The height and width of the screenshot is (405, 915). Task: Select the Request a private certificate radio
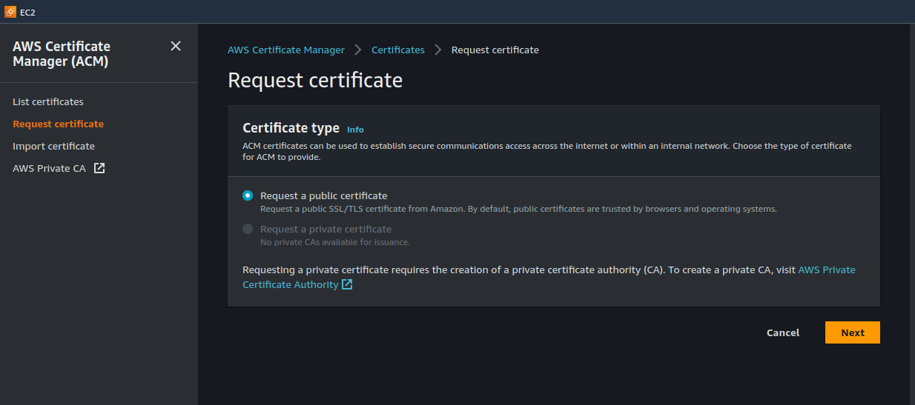248,230
